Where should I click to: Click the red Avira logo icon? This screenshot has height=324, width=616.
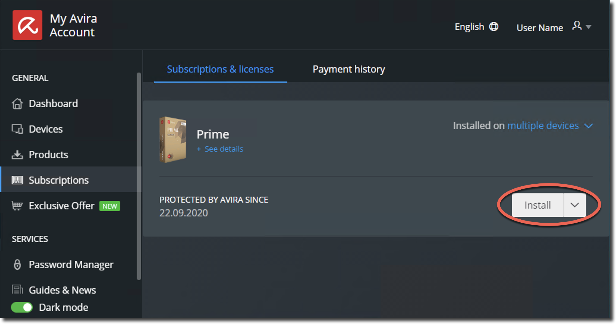pos(27,25)
